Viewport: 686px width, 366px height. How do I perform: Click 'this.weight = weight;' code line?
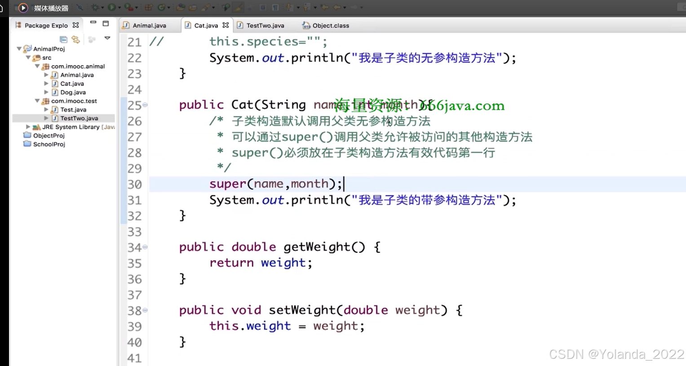click(x=287, y=326)
